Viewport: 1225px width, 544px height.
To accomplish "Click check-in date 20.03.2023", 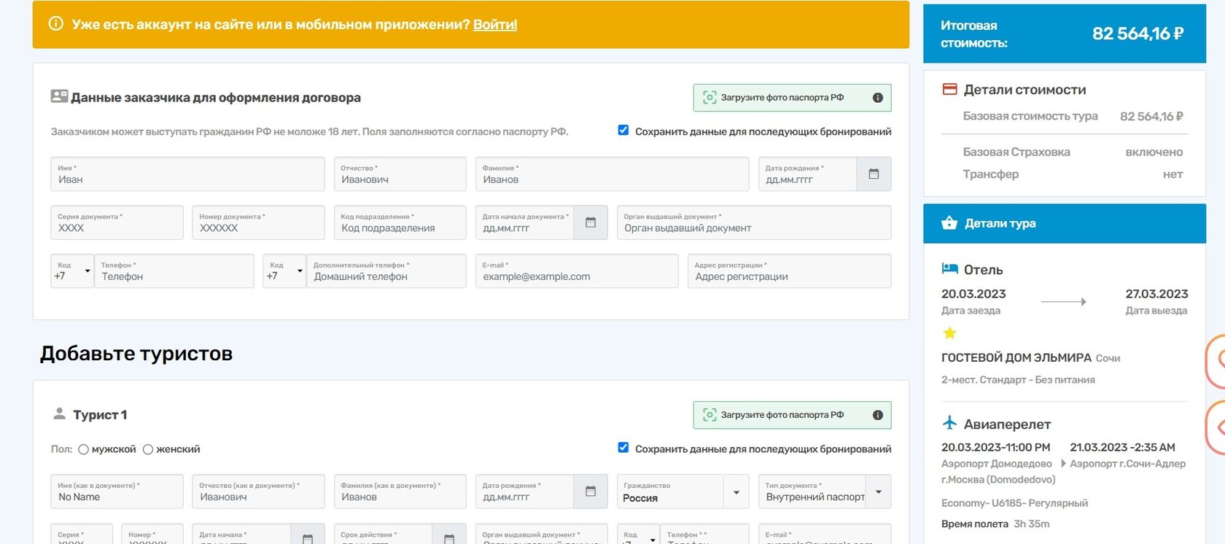I will [x=973, y=294].
